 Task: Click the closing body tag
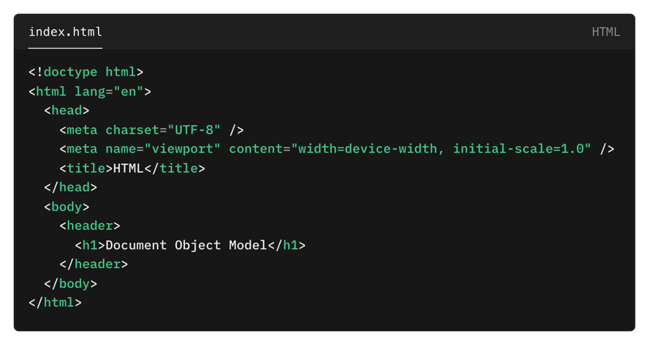click(71, 283)
